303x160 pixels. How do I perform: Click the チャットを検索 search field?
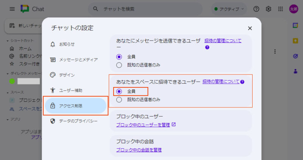151,9
